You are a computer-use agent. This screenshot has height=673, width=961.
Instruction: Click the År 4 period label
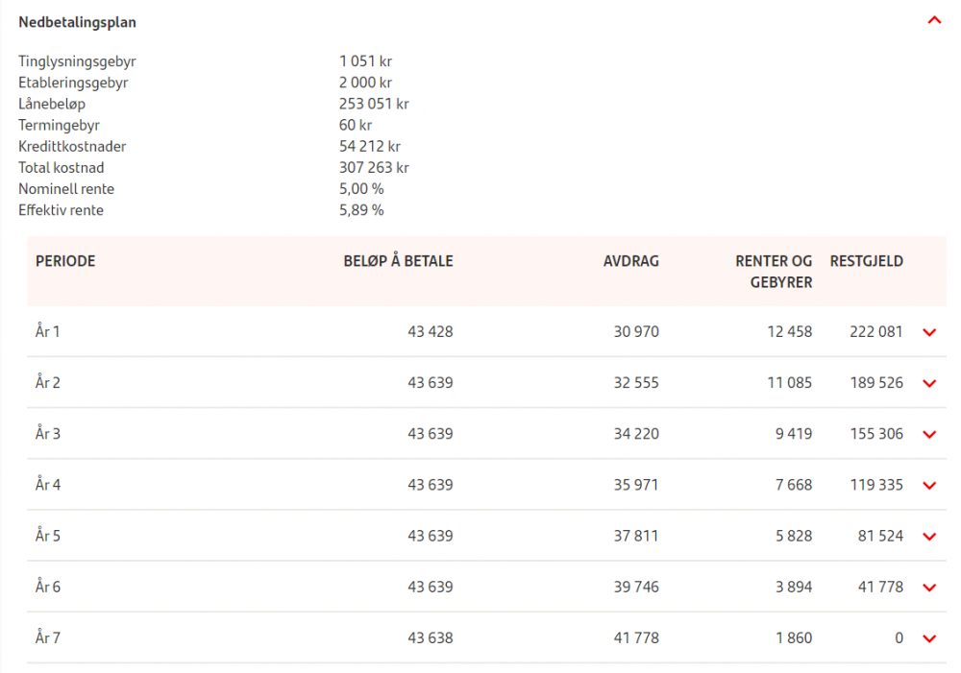48,485
